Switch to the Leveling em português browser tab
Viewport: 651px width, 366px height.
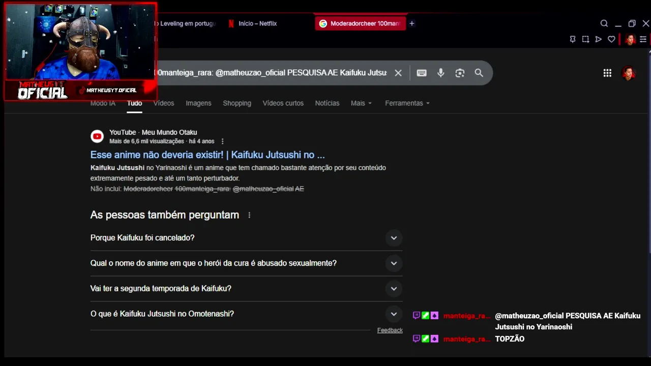(186, 23)
